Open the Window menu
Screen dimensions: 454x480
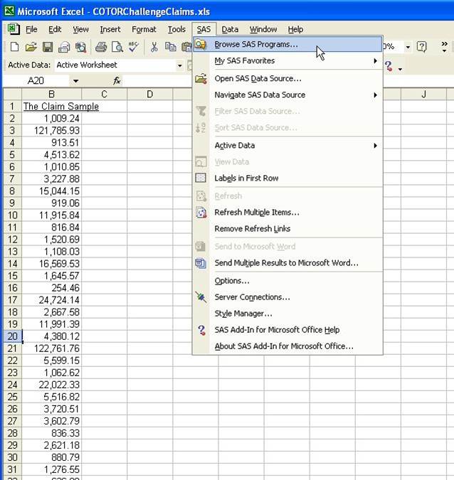tap(263, 29)
